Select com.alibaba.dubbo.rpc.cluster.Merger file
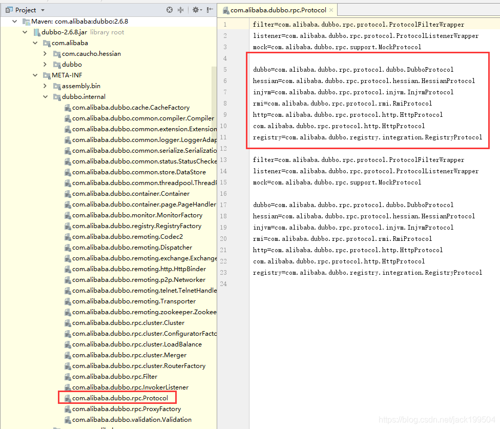 [x=129, y=355]
